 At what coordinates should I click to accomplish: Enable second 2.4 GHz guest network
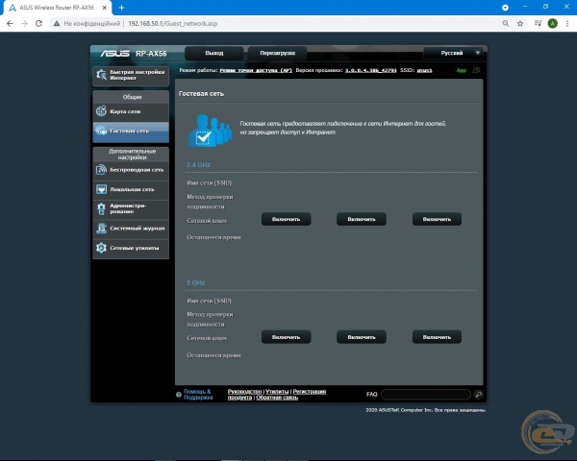(x=362, y=219)
